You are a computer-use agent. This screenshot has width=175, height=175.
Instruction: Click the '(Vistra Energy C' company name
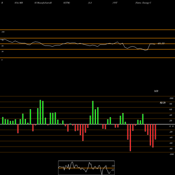click(x=143, y=3)
